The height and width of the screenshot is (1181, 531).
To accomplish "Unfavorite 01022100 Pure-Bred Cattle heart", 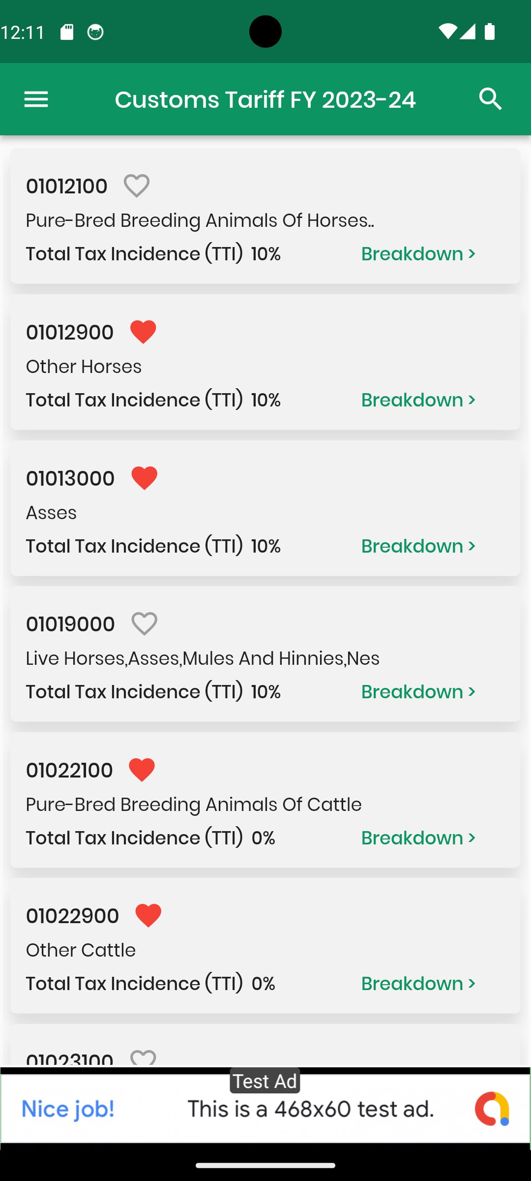I will (x=142, y=770).
